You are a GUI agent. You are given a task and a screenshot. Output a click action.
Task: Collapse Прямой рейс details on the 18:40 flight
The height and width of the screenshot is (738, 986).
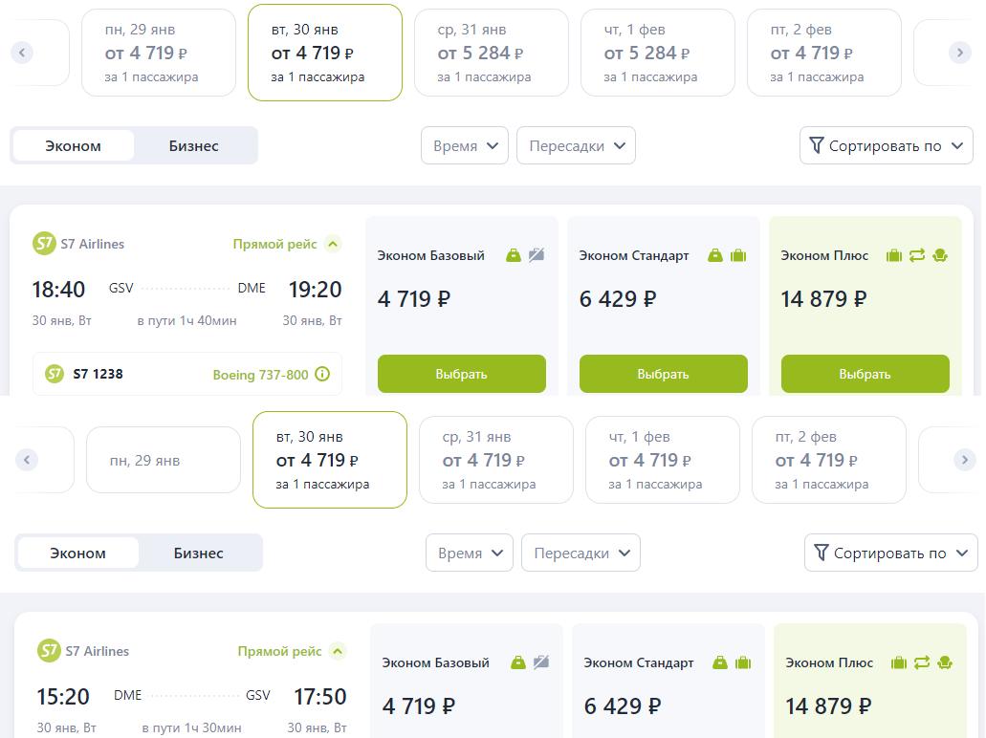(333, 244)
